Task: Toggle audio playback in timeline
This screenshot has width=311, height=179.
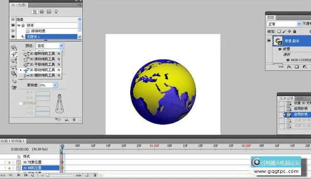Action: point(33,175)
